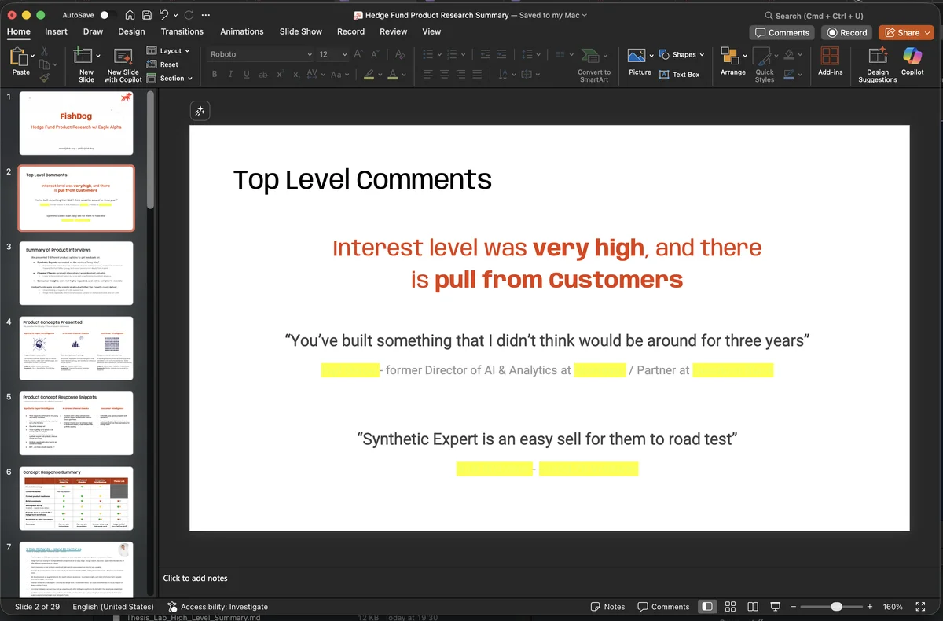Fit slide to current window
Screen dimensions: 943x621
[x=920, y=607]
